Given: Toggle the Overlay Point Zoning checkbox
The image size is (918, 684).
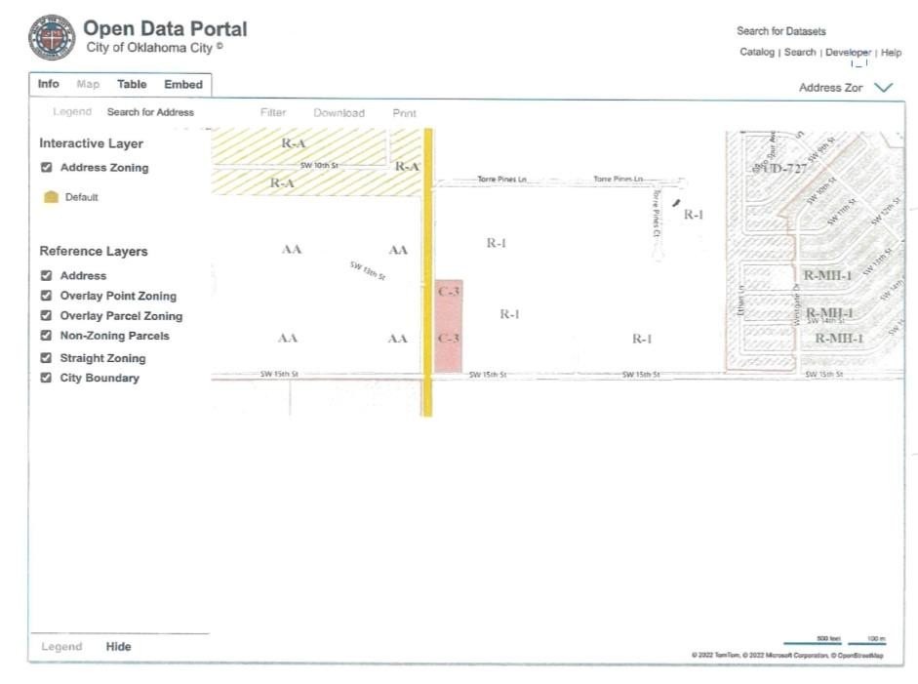Looking at the screenshot, I should point(46,296).
